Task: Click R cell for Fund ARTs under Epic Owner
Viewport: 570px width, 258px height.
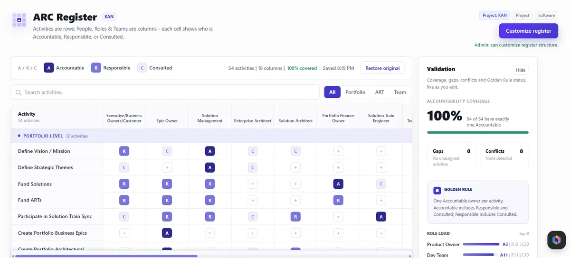Action: coord(167,200)
